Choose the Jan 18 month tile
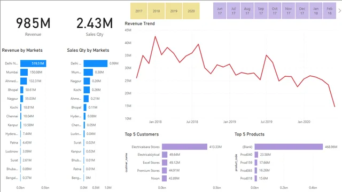 coord(316,11)
